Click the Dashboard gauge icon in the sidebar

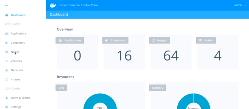tap(6, 15)
